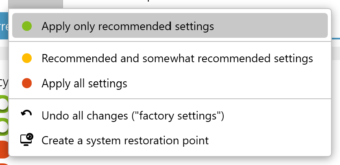Pick the Apply all settings entry
This screenshot has width=340, height=165.
pos(84,84)
